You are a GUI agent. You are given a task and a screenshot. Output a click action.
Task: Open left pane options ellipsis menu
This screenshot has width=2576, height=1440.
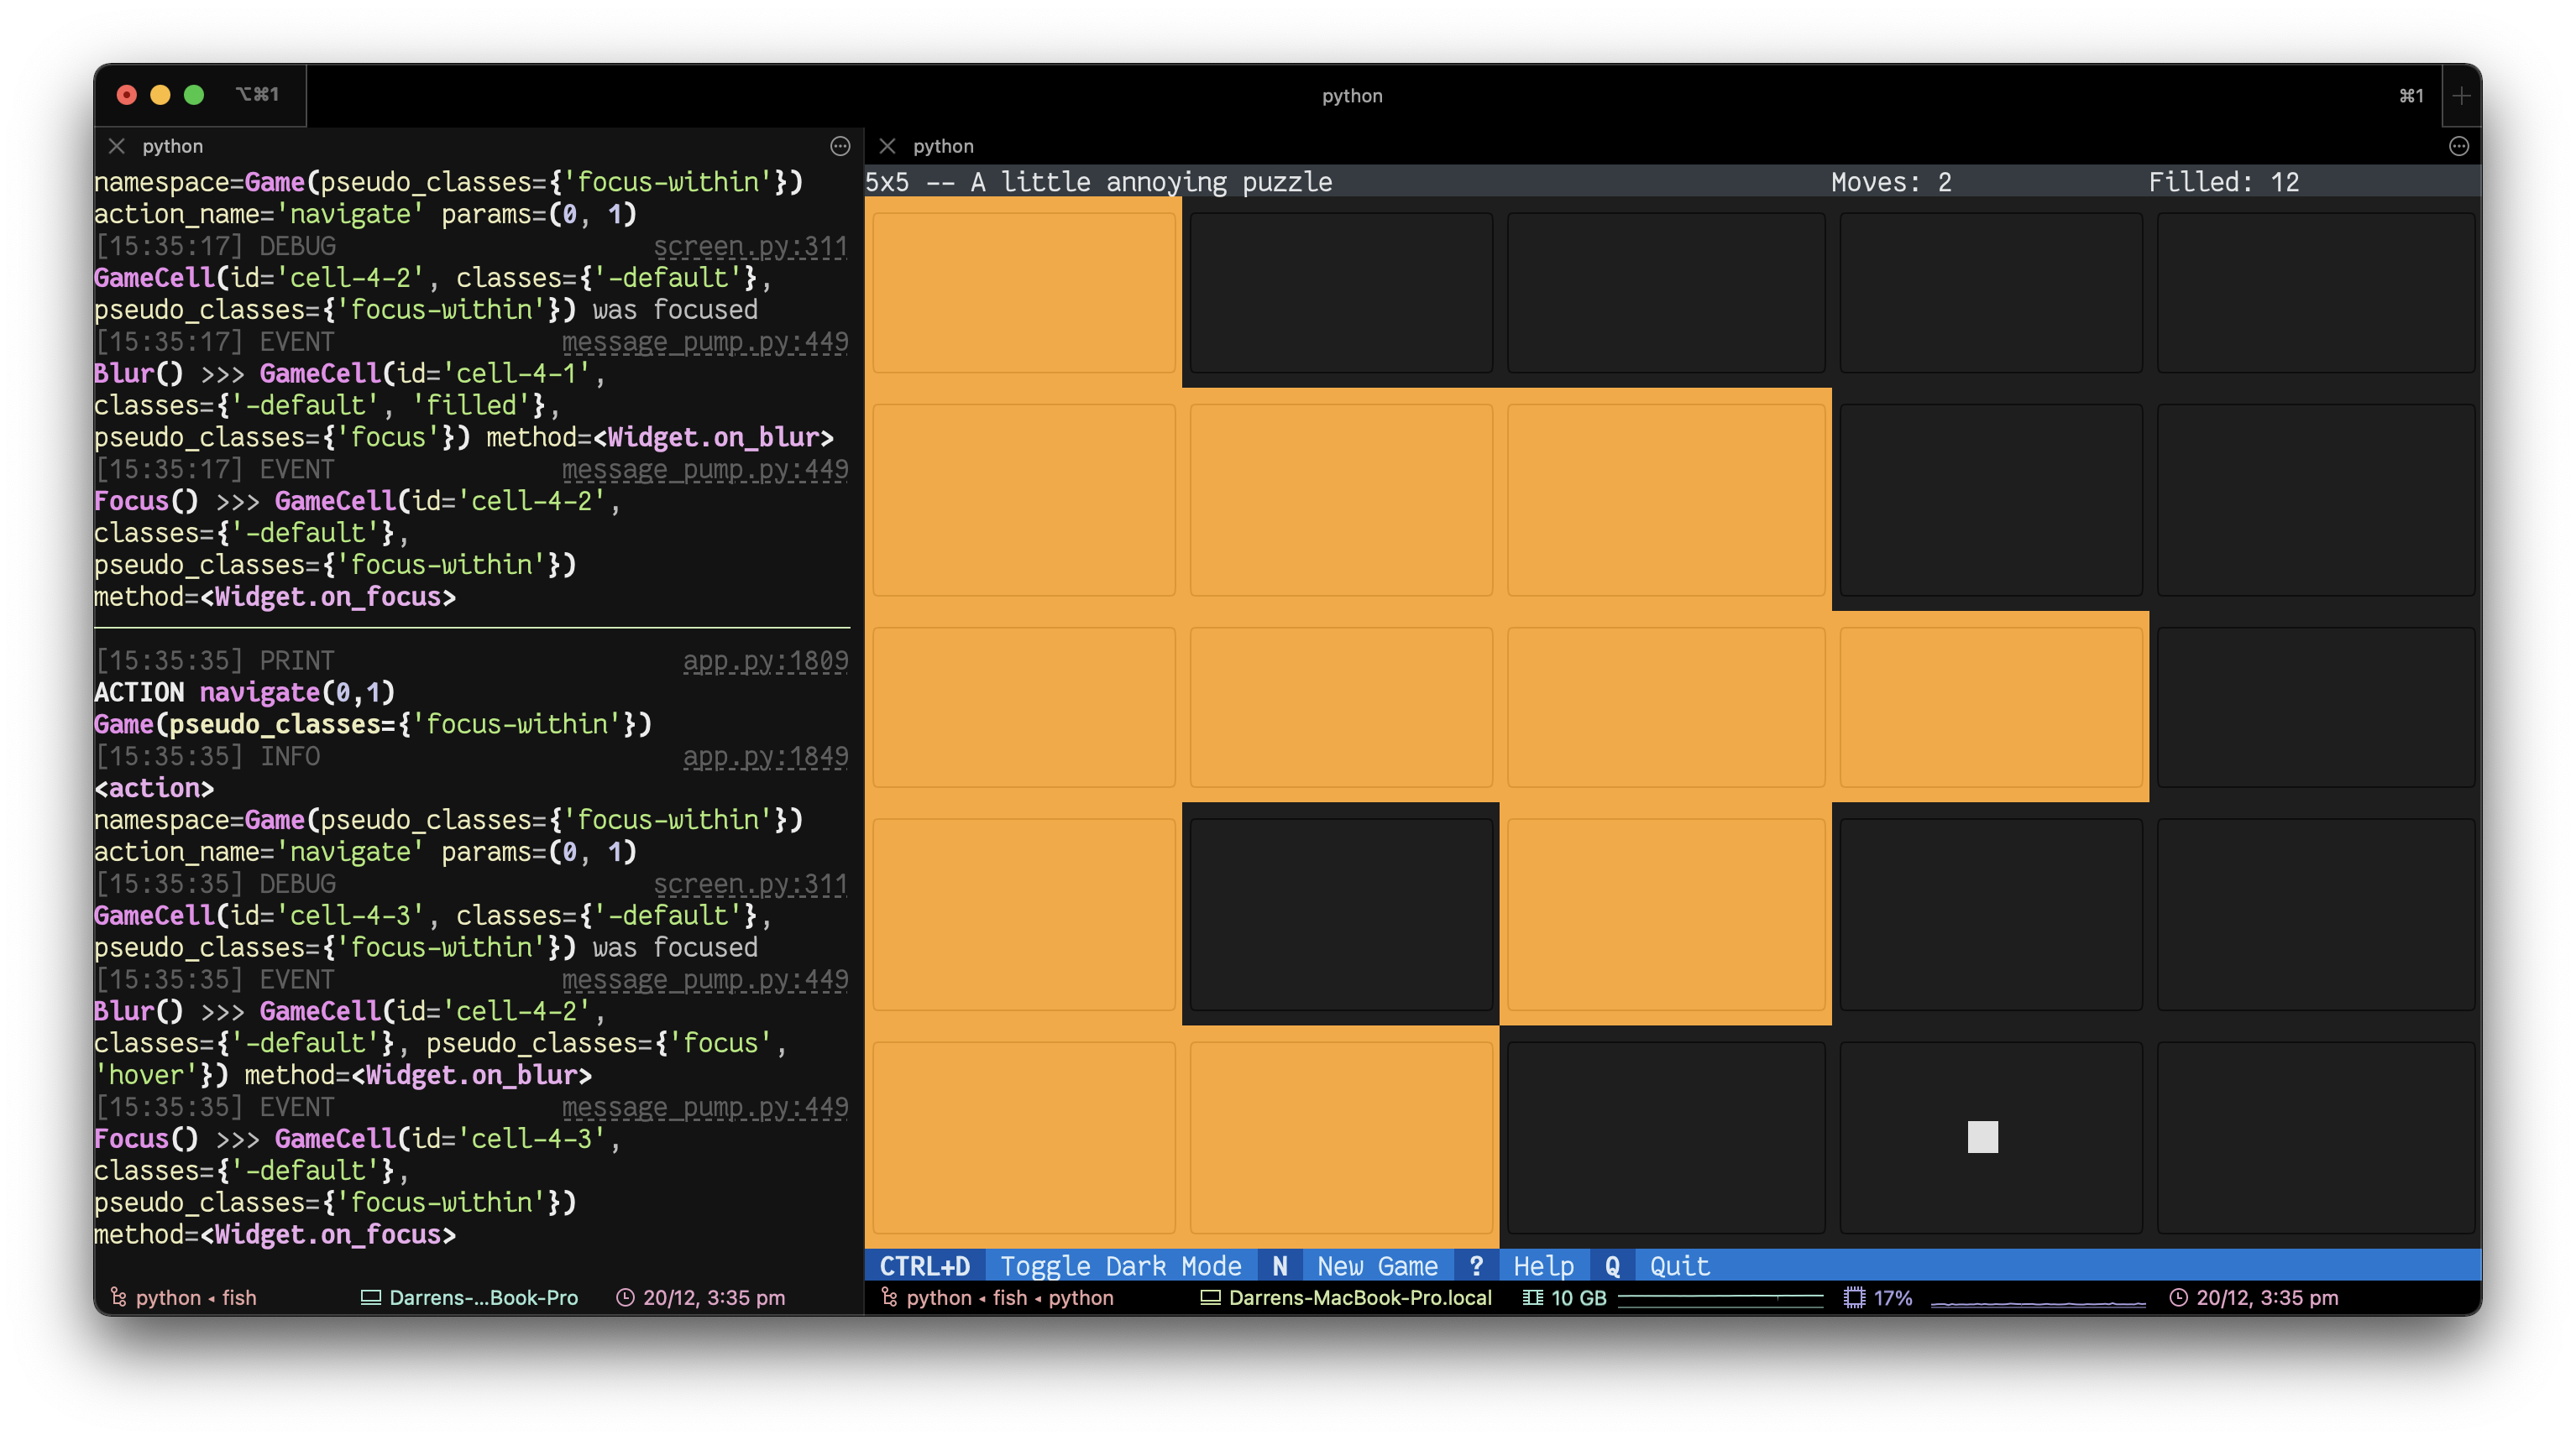tap(840, 146)
